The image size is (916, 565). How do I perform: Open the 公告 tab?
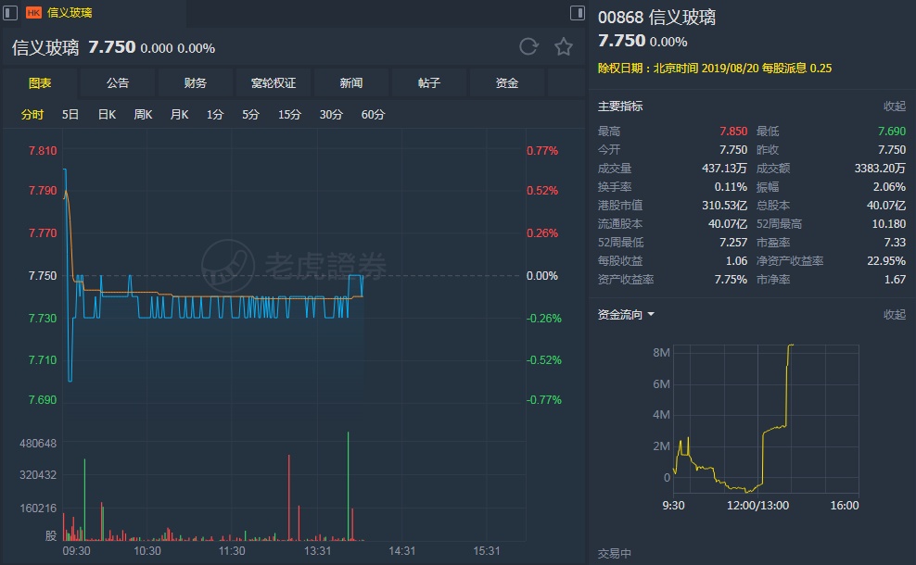point(118,83)
